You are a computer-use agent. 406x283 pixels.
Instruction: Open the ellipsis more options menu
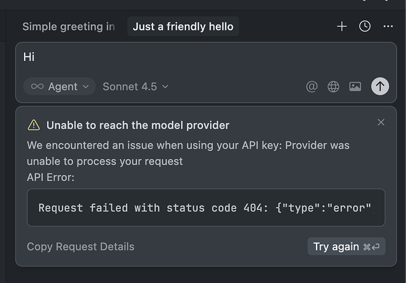coord(388,26)
